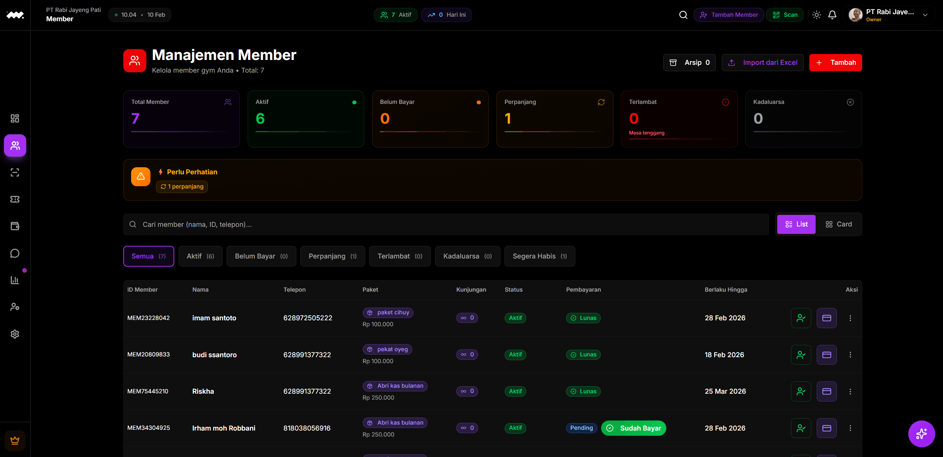Open the ticket icon in sidebar
This screenshot has height=457, width=943.
pyautogui.click(x=15, y=199)
